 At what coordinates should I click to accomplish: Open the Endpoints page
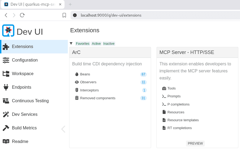(x=34, y=87)
